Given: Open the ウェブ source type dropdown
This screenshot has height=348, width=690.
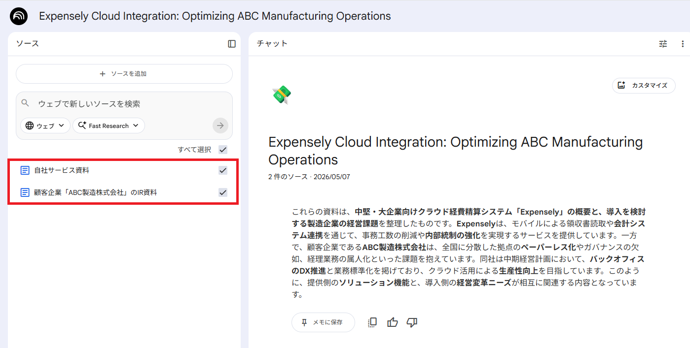Looking at the screenshot, I should click(45, 126).
